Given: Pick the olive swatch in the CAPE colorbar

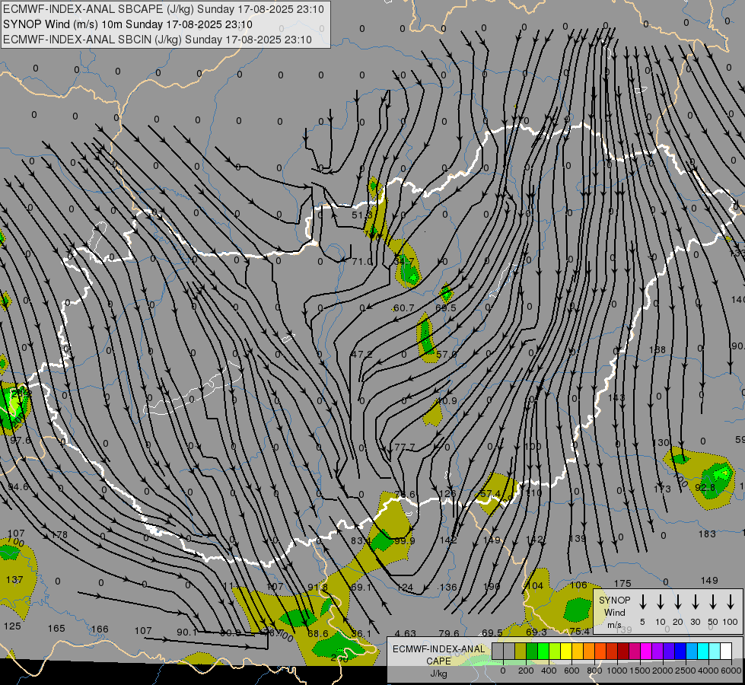Looking at the screenshot, I should pos(521,652).
